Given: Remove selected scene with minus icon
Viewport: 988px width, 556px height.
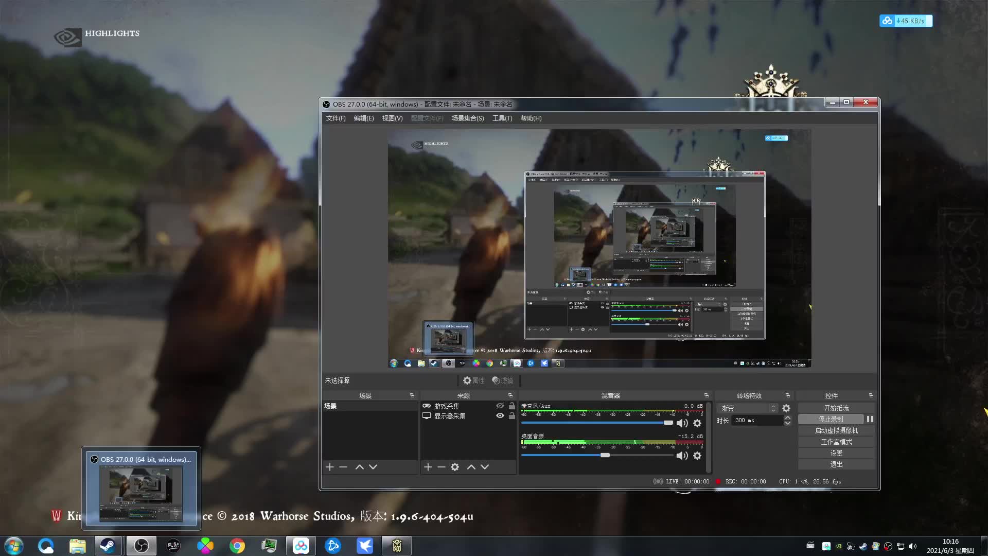Looking at the screenshot, I should [343, 467].
